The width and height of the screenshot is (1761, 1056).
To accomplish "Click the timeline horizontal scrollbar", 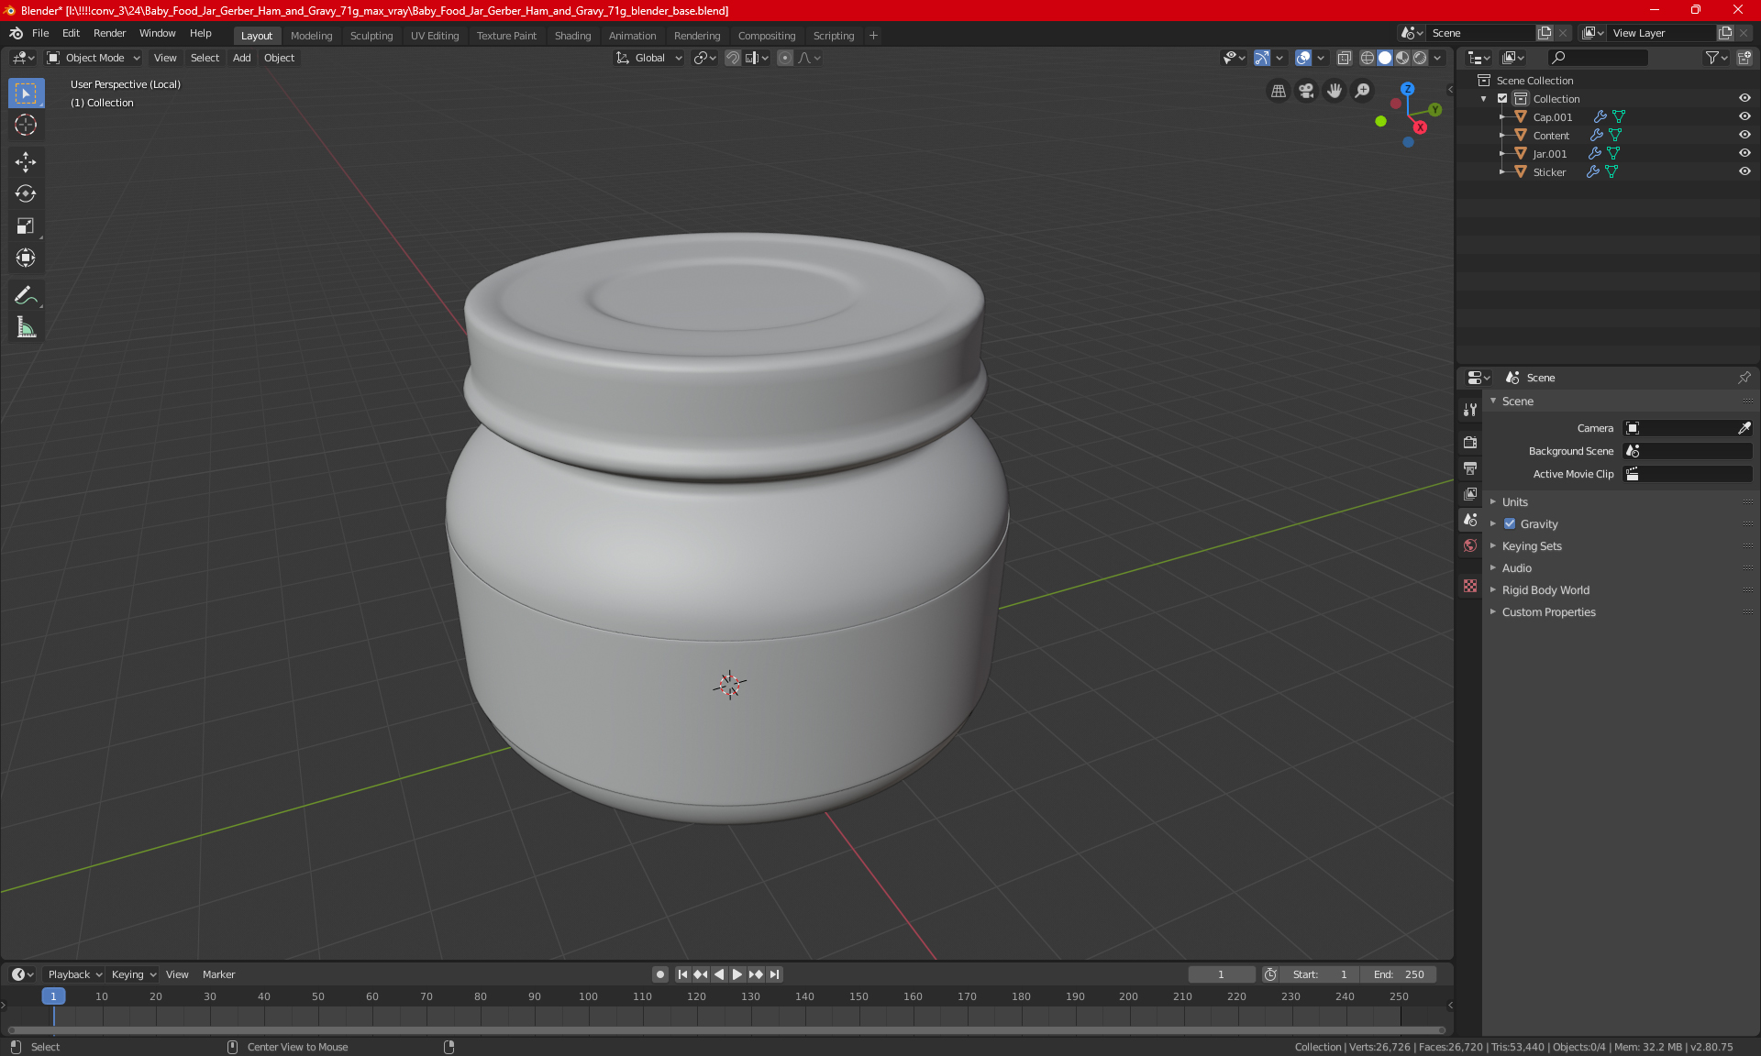I will tap(725, 1030).
